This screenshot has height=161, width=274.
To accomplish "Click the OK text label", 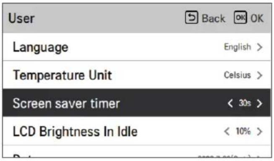I will (x=257, y=18).
